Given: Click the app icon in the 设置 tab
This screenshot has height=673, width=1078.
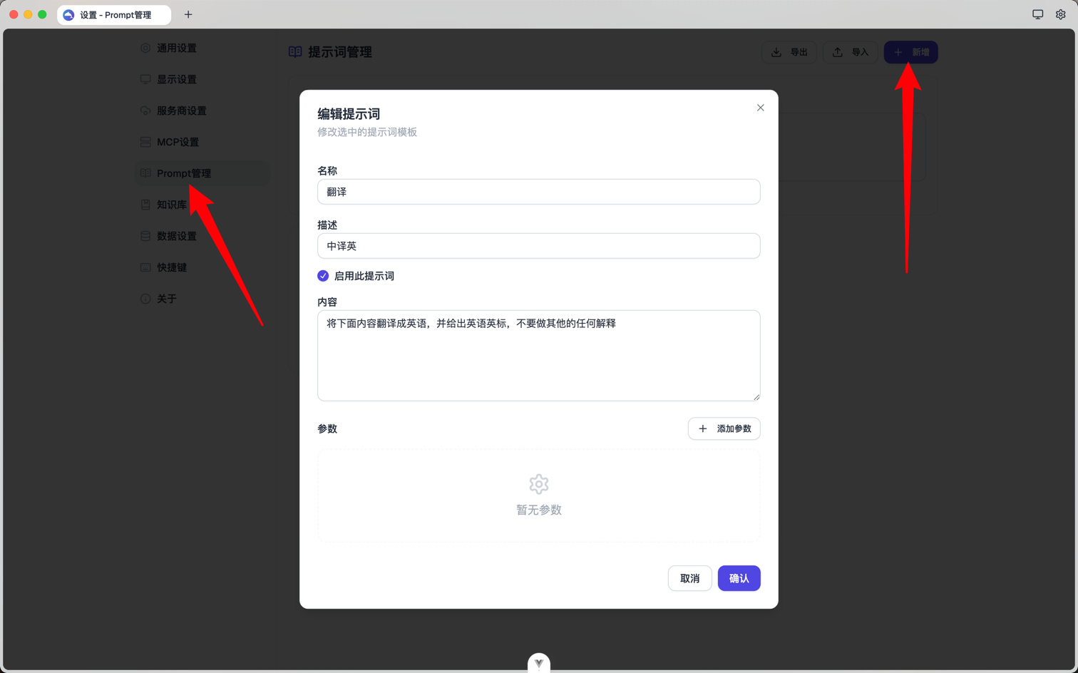Looking at the screenshot, I should click(68, 15).
